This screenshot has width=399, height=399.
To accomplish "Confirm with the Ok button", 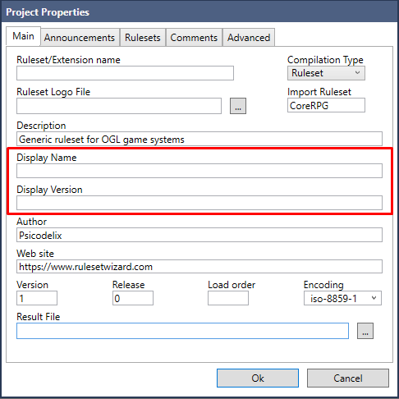I will click(x=258, y=378).
